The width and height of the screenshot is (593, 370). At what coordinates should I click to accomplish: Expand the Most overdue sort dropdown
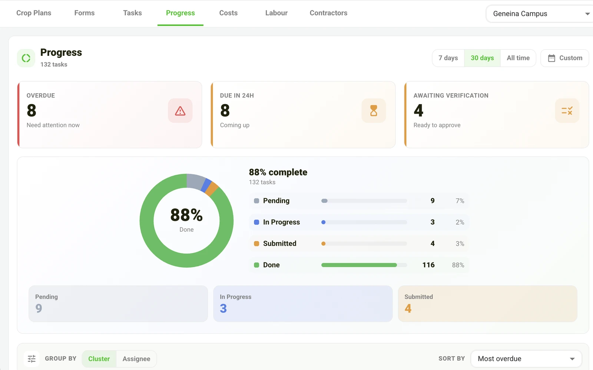tap(526, 359)
